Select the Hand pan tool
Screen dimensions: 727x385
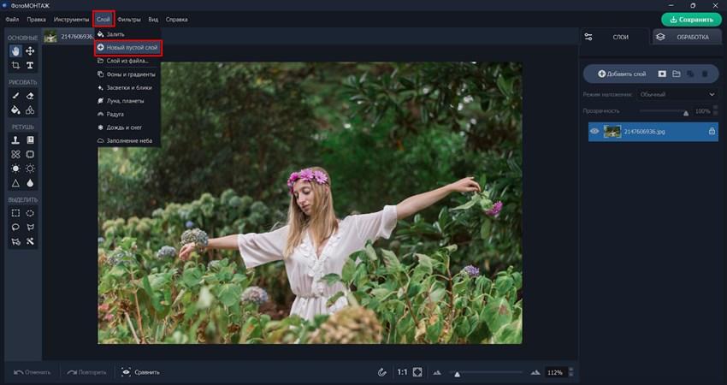coord(15,51)
